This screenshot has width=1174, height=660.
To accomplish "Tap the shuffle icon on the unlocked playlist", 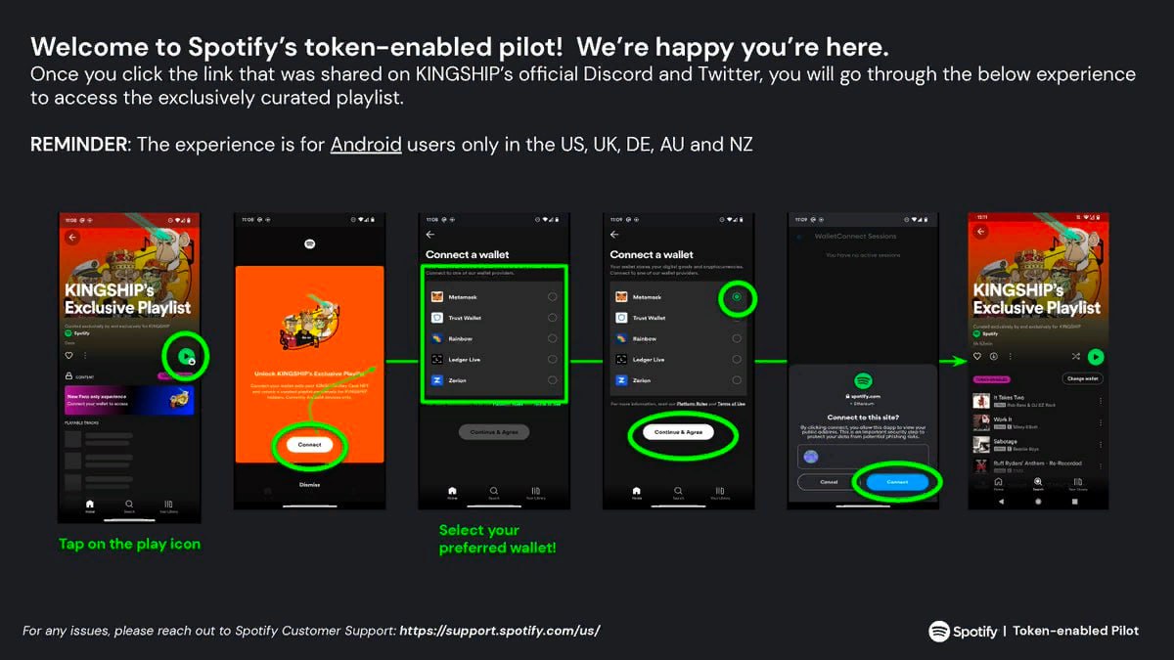I will coord(1076,357).
